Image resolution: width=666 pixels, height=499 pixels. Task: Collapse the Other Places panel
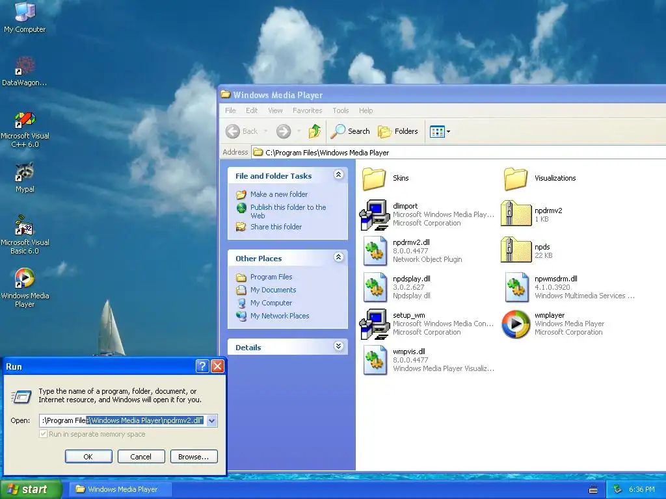[x=338, y=257]
